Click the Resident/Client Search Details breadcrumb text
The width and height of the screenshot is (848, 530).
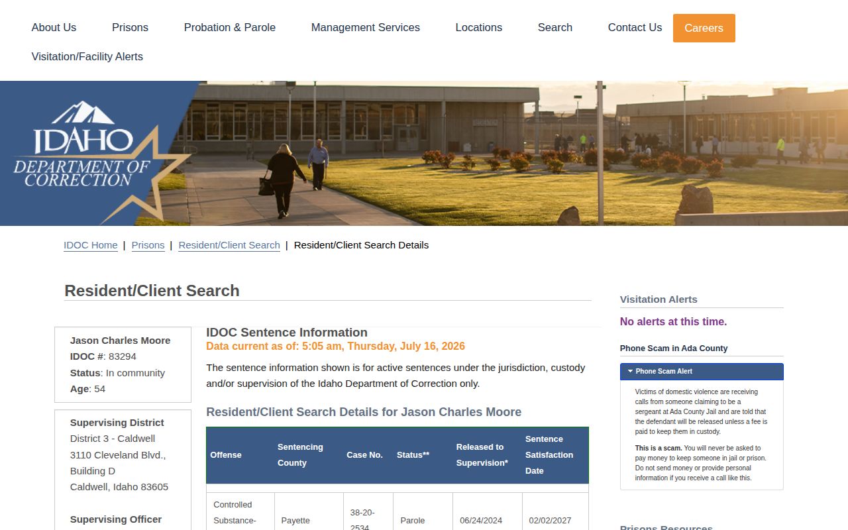pyautogui.click(x=361, y=245)
